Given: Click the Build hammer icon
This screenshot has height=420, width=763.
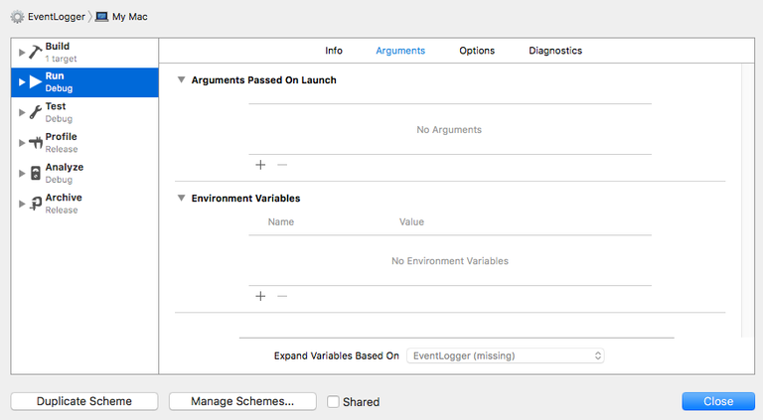Looking at the screenshot, I should tap(35, 52).
